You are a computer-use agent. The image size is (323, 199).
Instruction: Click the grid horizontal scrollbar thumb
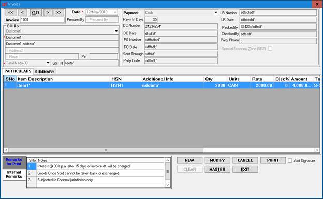[106, 150]
